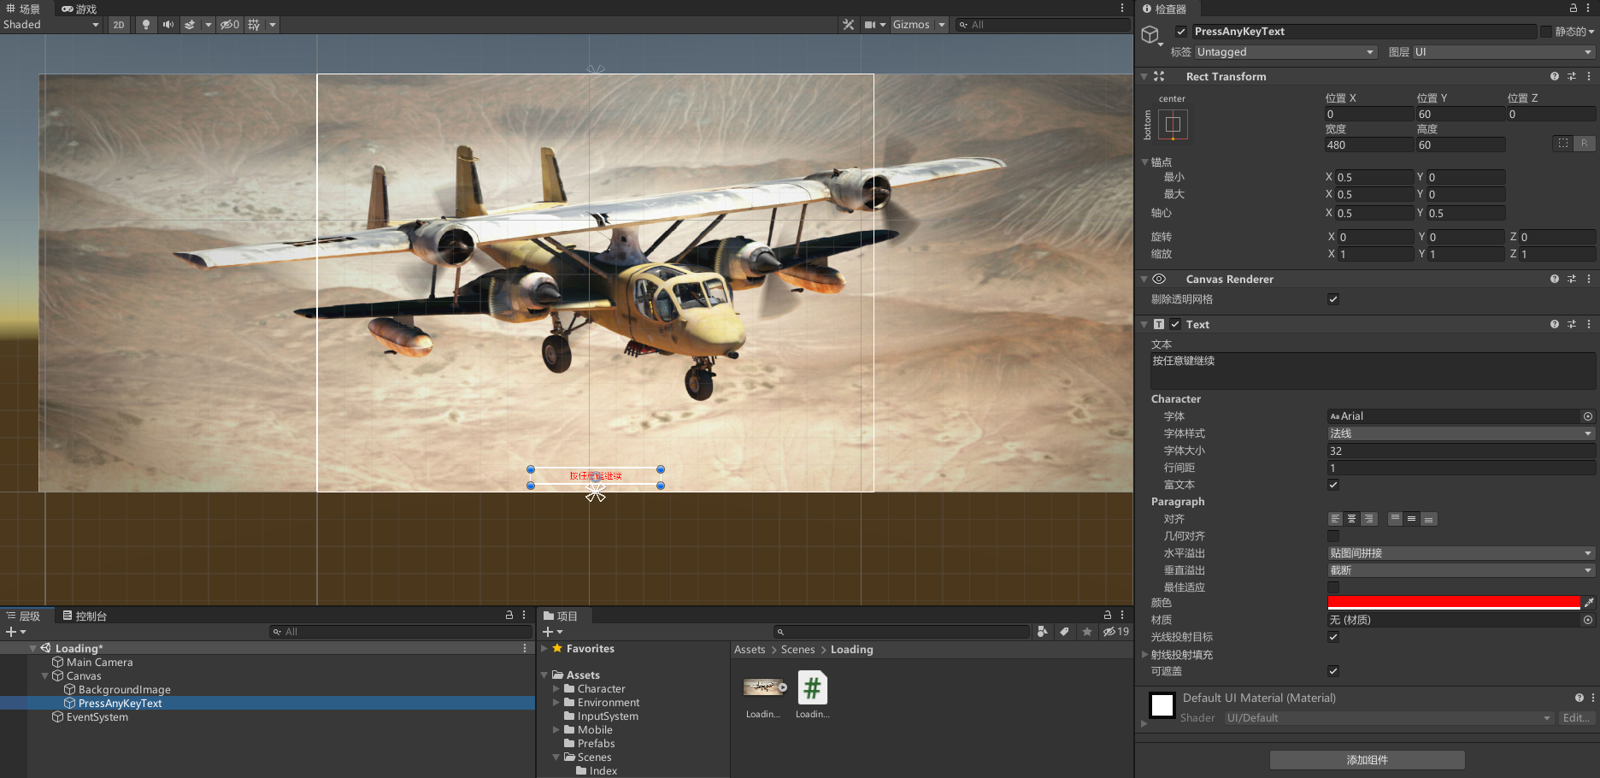Set horizontal alignment to left
This screenshot has height=778, width=1600.
coord(1335,519)
